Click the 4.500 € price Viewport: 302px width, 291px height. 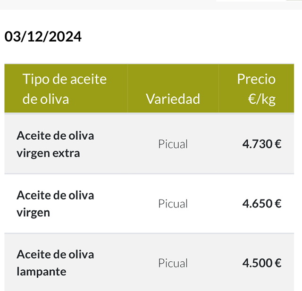tap(262, 263)
